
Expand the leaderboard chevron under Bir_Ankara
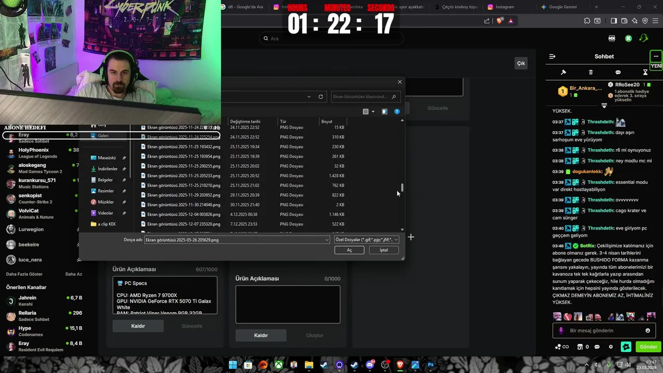click(604, 105)
